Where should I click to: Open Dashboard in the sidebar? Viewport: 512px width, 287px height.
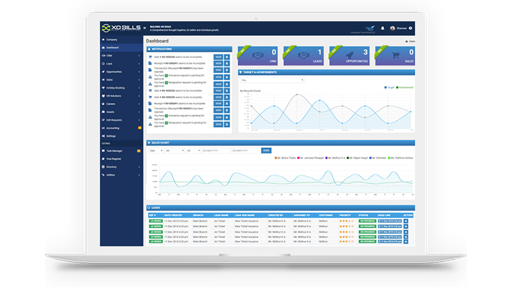(x=112, y=47)
